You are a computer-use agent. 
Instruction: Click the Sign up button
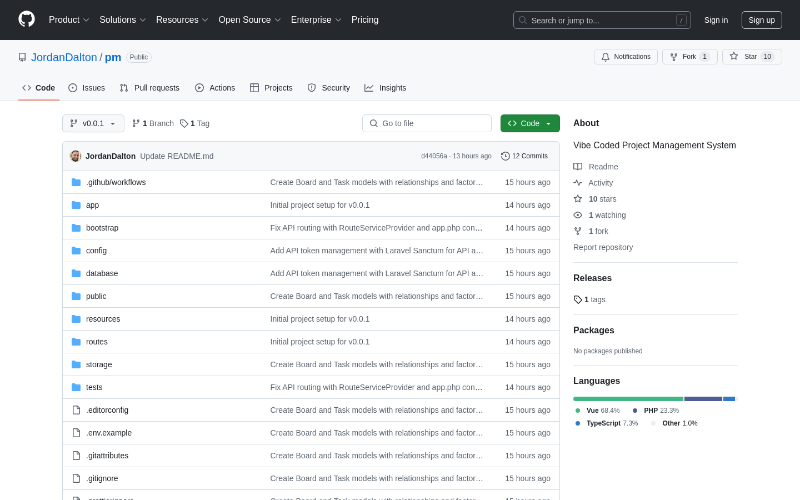762,20
